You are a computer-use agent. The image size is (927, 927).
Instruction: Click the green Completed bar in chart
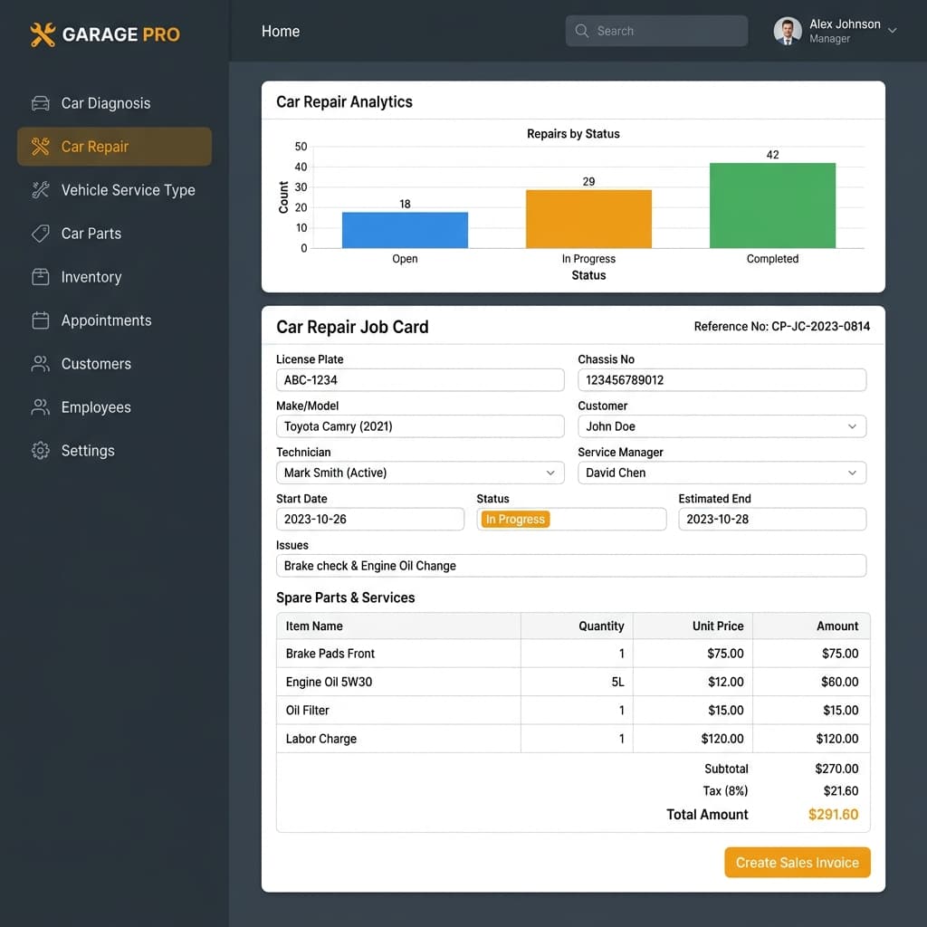point(772,205)
